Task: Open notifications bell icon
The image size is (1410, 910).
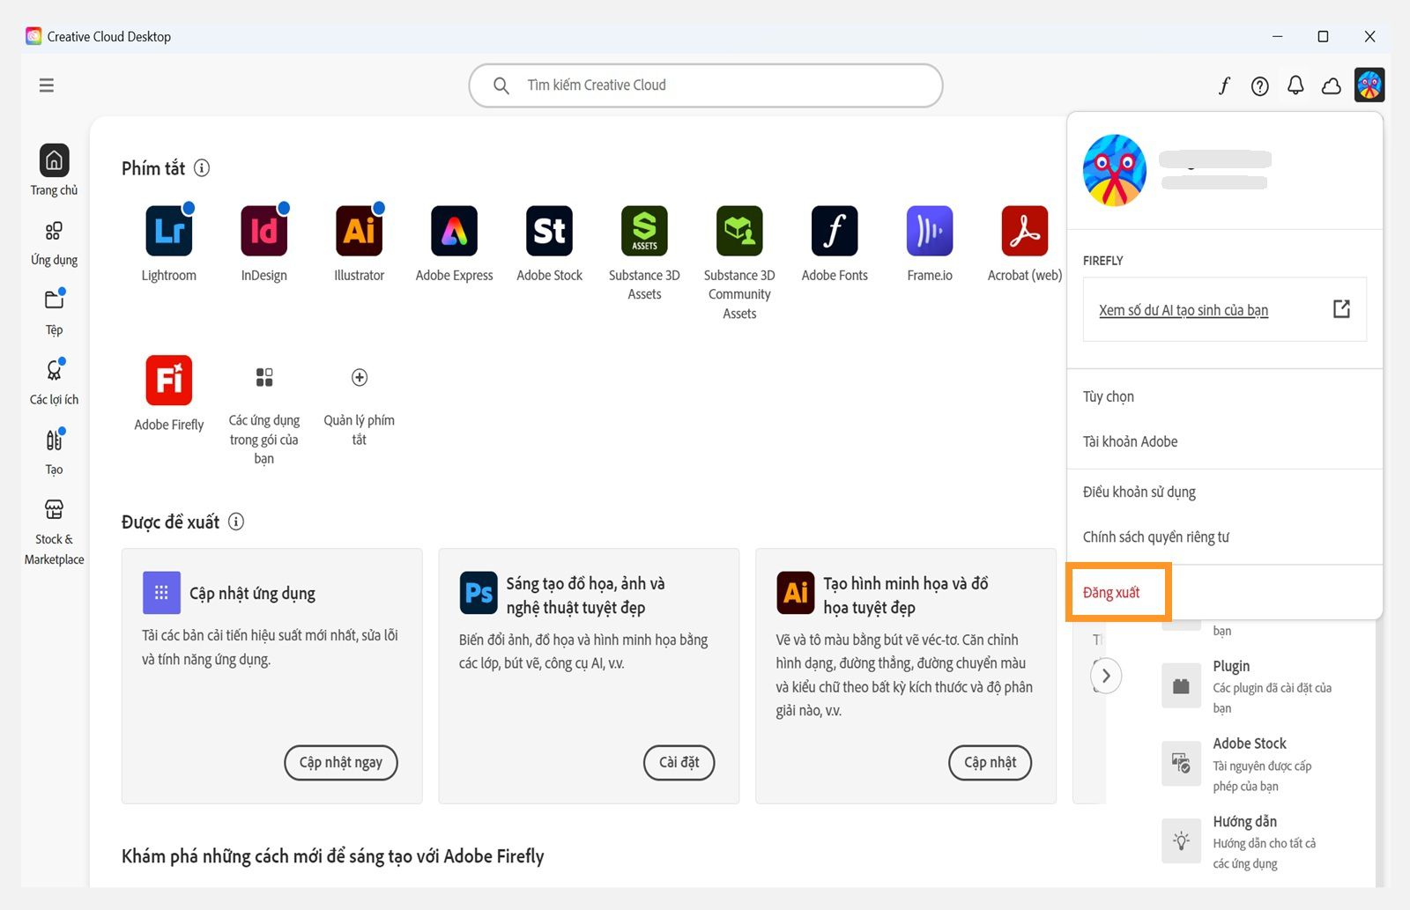Action: pyautogui.click(x=1295, y=85)
